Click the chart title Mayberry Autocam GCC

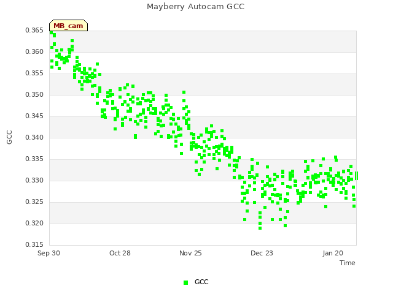click(195, 7)
